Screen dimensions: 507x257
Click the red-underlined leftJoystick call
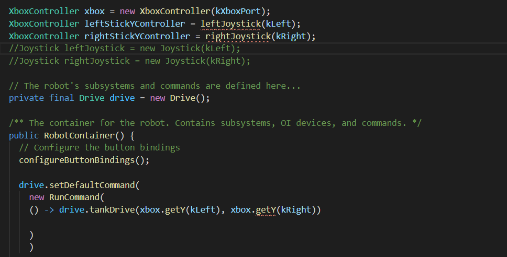click(x=230, y=24)
